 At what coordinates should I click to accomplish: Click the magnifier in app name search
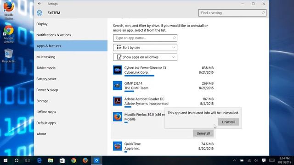point(174,38)
